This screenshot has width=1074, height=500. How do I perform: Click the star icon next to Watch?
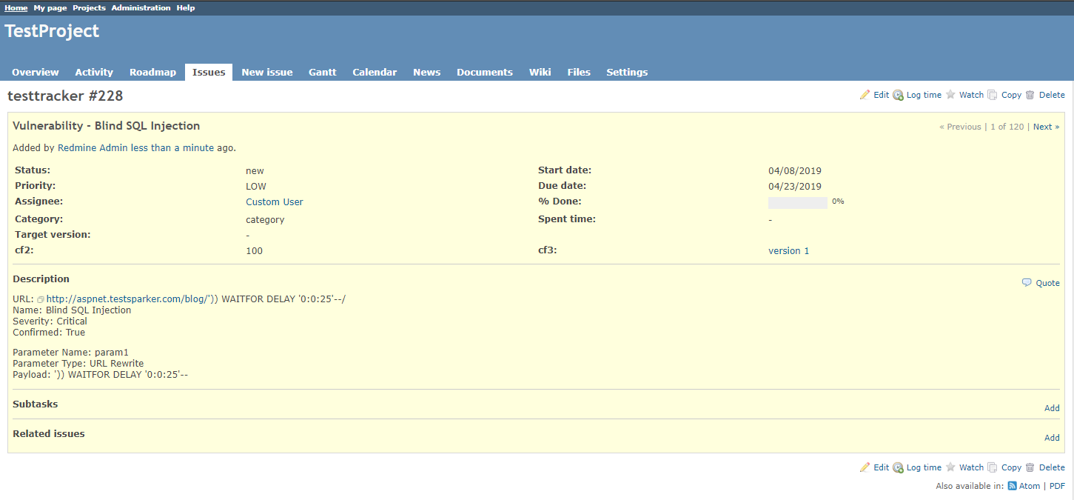(x=951, y=94)
